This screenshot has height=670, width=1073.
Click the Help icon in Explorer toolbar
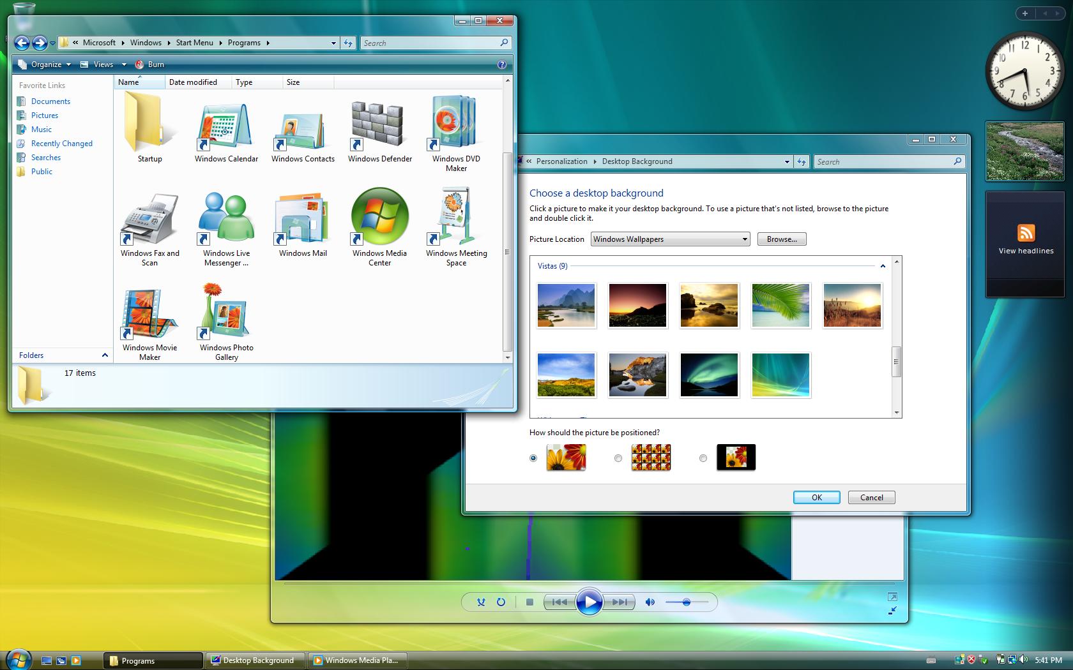(x=502, y=64)
